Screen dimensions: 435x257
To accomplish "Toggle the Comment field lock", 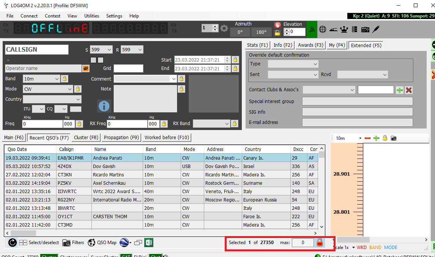I will click(181, 79).
